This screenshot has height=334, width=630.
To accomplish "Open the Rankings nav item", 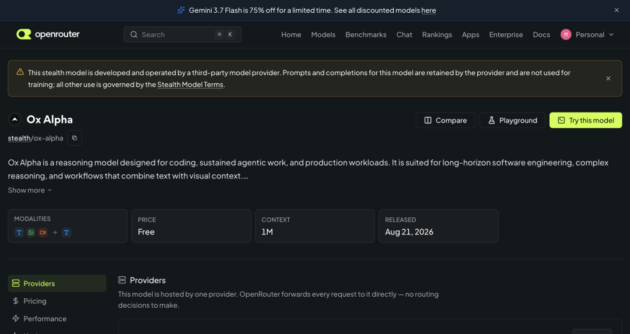I will coord(437,34).
